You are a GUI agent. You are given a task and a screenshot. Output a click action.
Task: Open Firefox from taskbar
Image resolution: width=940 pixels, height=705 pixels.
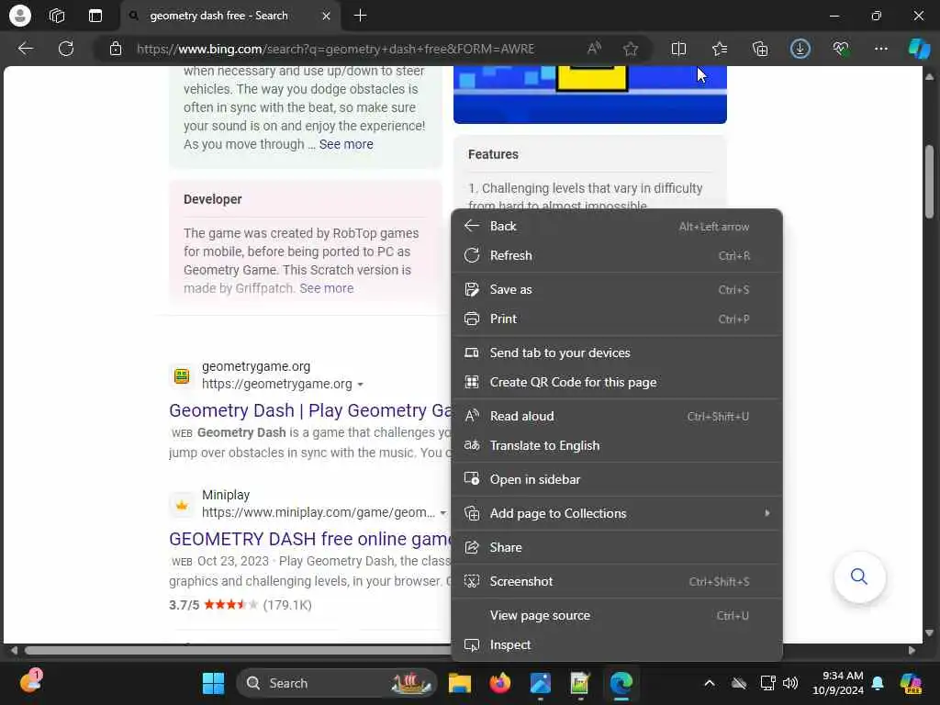click(500, 683)
